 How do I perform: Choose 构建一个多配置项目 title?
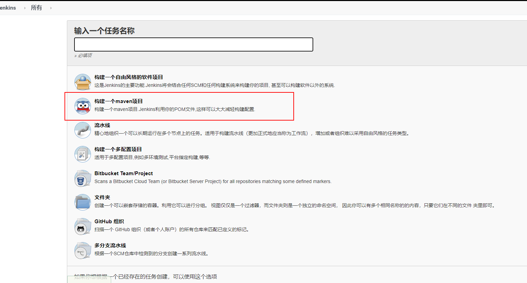118,149
